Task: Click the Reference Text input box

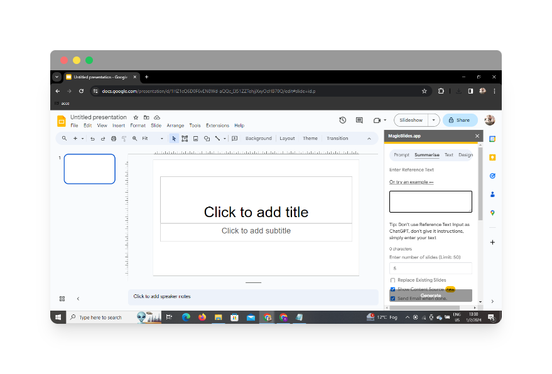Action: click(431, 202)
